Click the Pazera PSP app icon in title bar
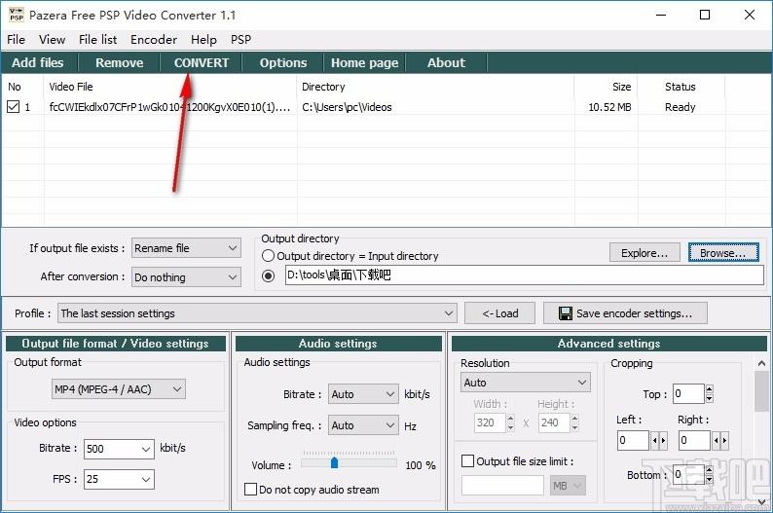Image resolution: width=773 pixels, height=513 pixels. (x=17, y=15)
